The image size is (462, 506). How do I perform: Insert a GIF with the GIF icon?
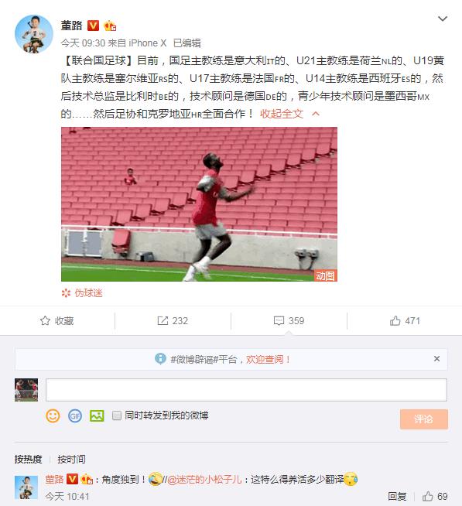click(75, 415)
